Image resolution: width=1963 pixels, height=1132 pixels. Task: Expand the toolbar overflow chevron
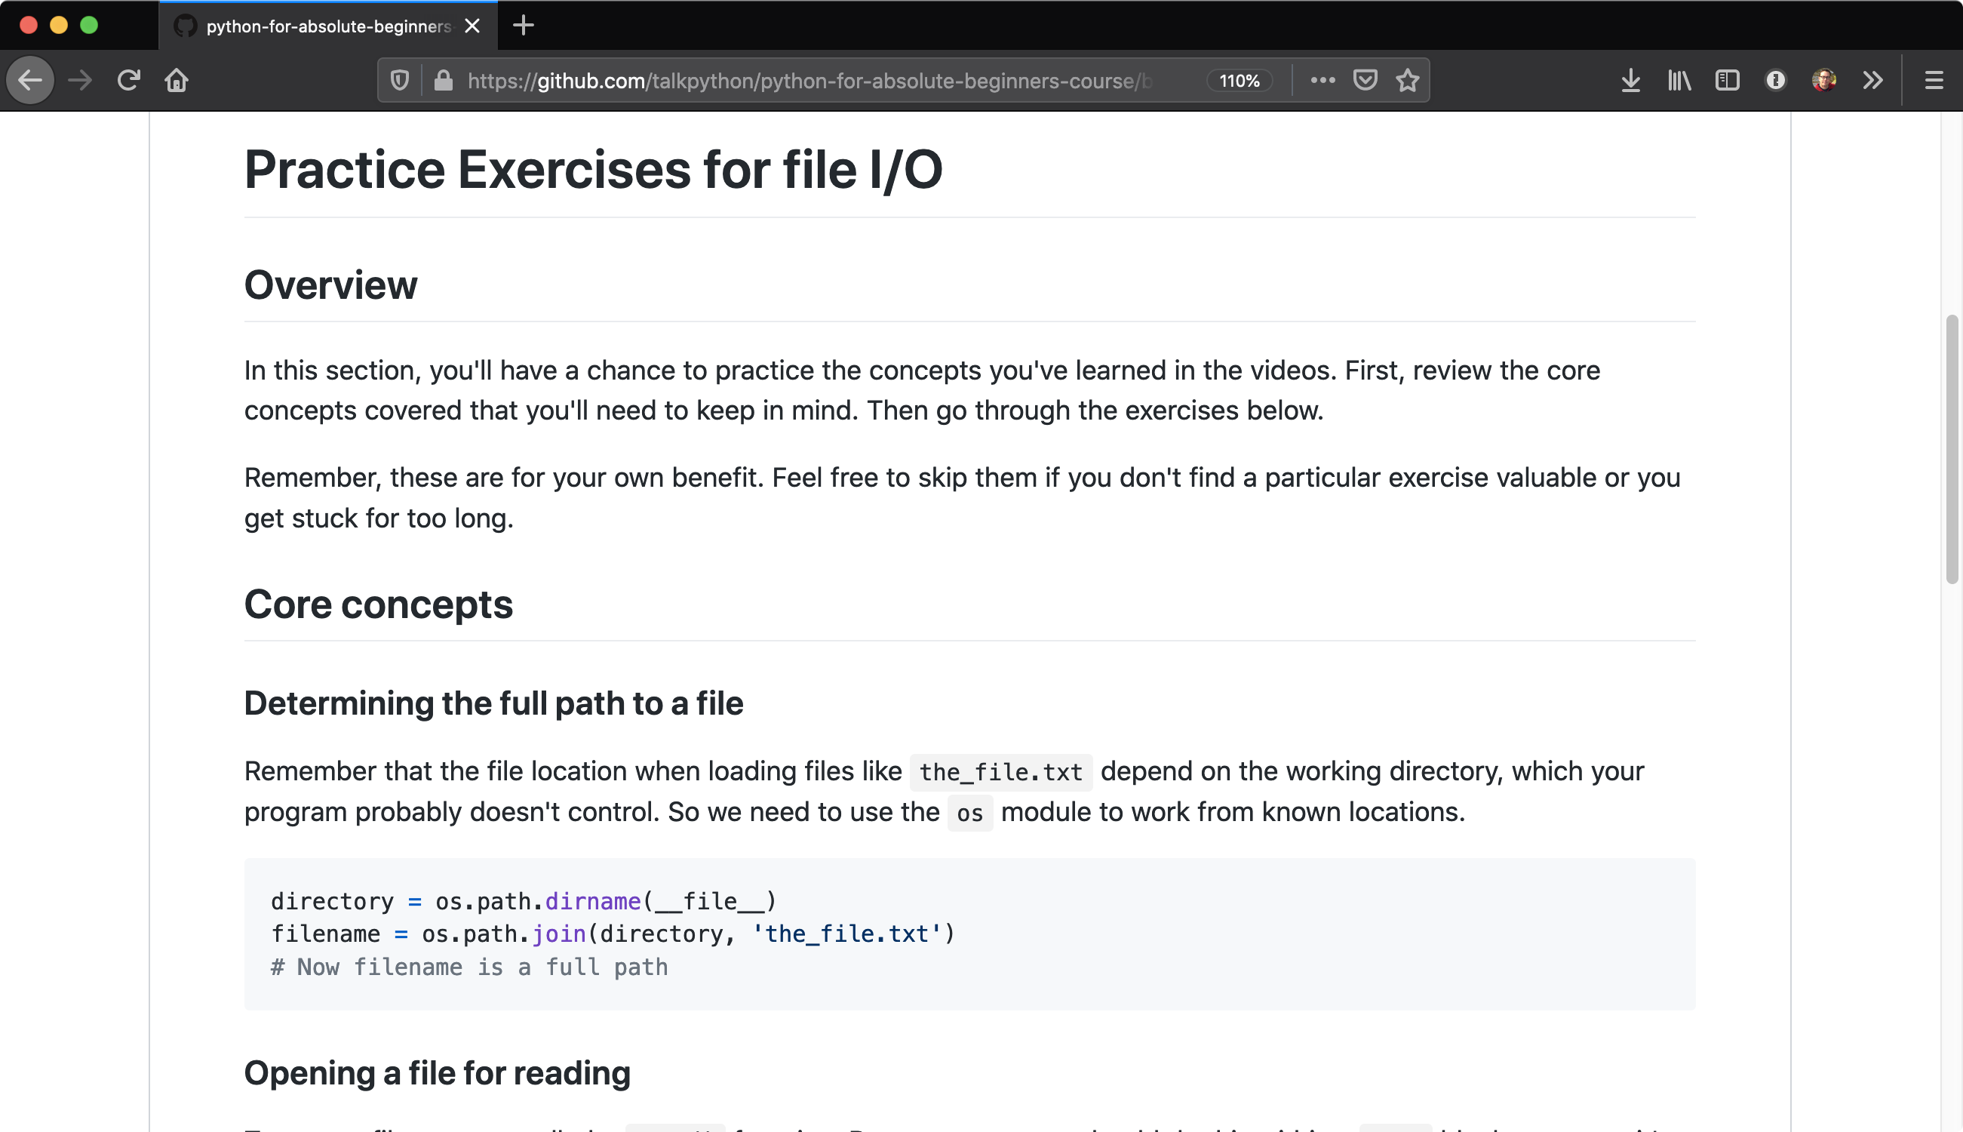point(1873,79)
